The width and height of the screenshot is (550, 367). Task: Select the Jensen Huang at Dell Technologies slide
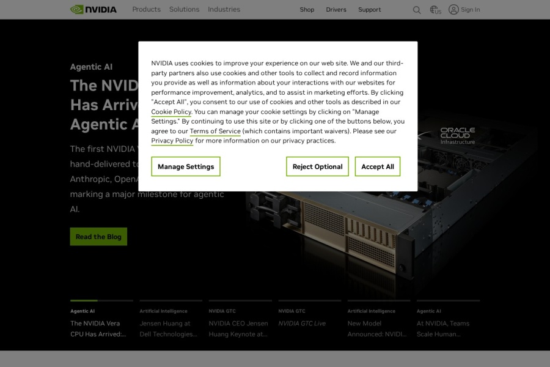coord(171,319)
